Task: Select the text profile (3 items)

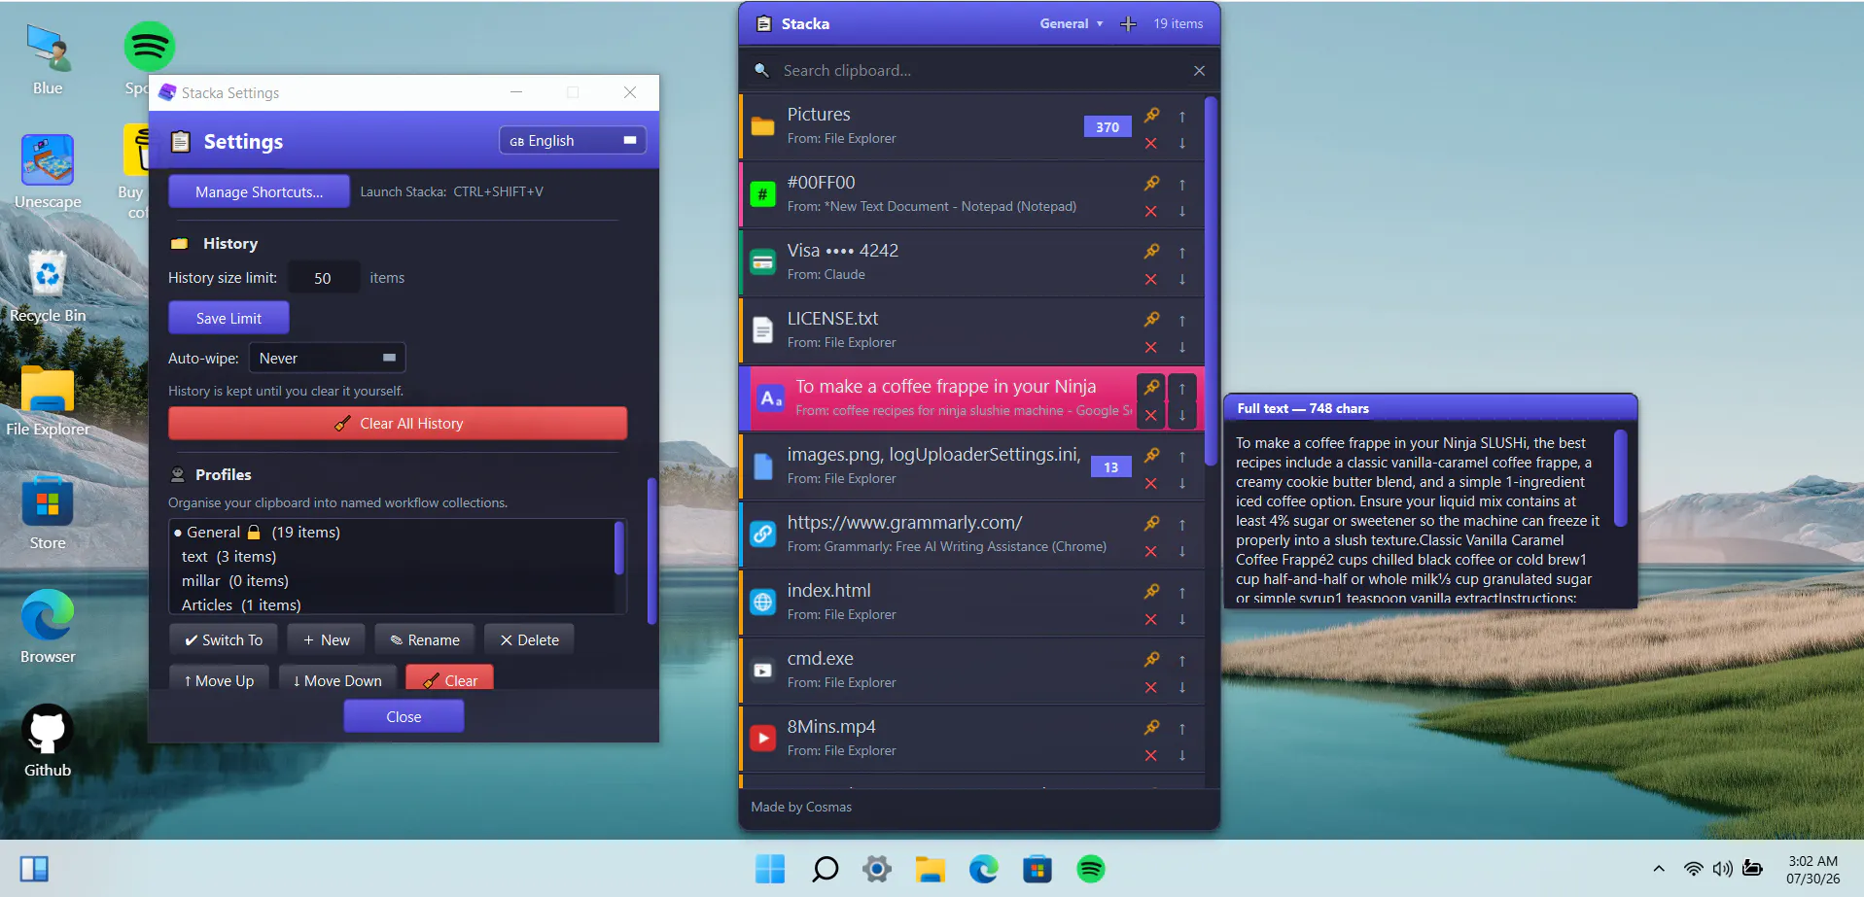Action: [x=393, y=557]
